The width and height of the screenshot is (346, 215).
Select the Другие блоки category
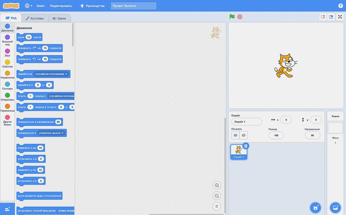click(x=7, y=120)
